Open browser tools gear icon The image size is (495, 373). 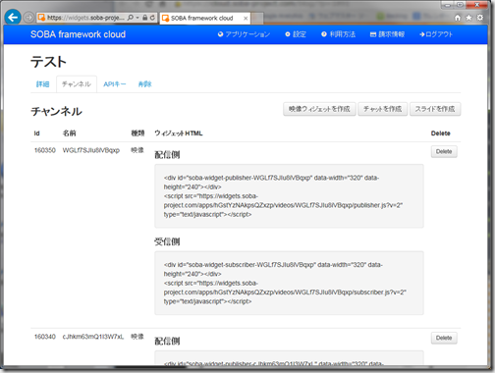pyautogui.click(x=480, y=18)
